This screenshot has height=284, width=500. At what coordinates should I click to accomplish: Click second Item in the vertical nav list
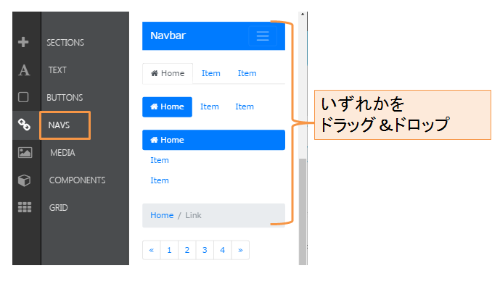point(160,181)
